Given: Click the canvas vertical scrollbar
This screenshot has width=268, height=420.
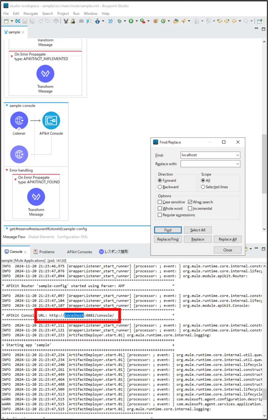Looking at the screenshot, I should (264, 163).
